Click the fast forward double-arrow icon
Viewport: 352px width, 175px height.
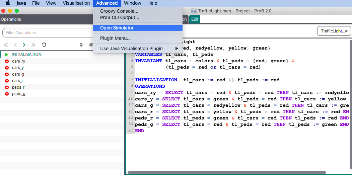click(33, 45)
